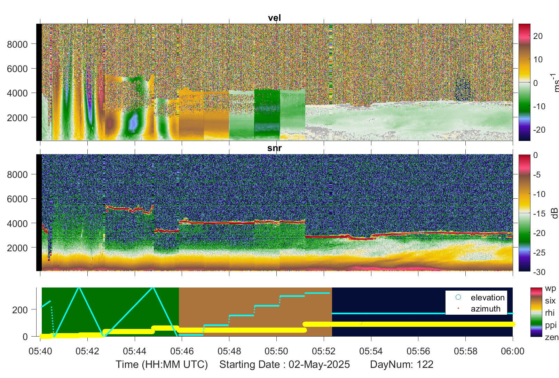Screen dimensions: 559x378
Task: Select the 2000 tick on vel y-axis
Action: [x=17, y=118]
